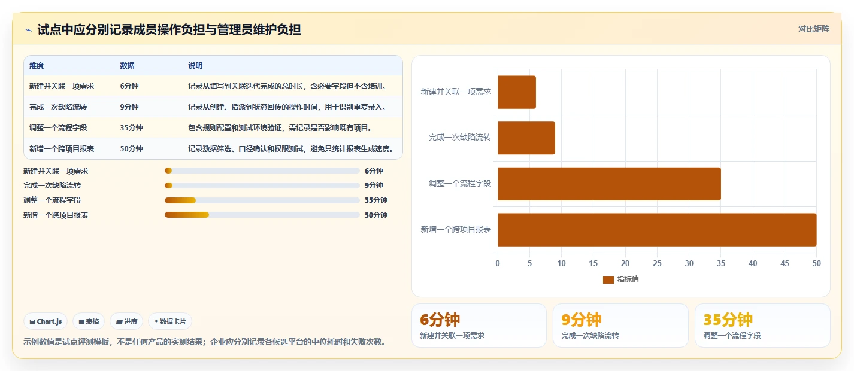The image size is (854, 371).
Task: Click the page title 试点中应分别记录成员操作负担
Action: coord(169,29)
